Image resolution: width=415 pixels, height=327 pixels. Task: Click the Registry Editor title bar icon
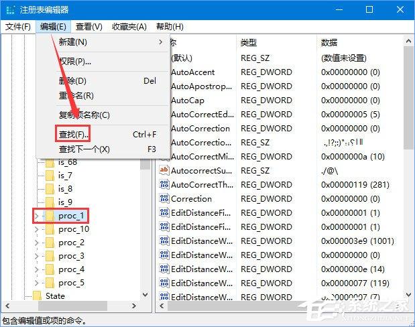10,10
